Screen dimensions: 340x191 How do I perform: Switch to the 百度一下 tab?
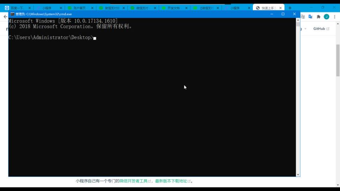[17, 8]
